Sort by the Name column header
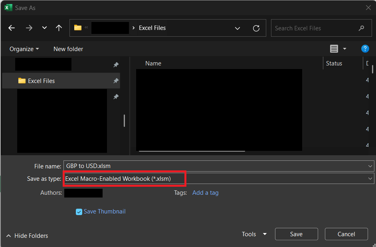 tap(153, 63)
